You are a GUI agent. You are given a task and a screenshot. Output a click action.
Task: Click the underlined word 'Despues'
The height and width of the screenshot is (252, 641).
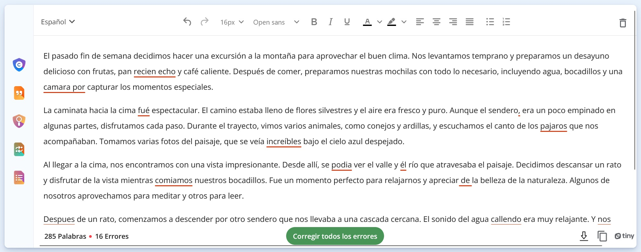click(59, 219)
